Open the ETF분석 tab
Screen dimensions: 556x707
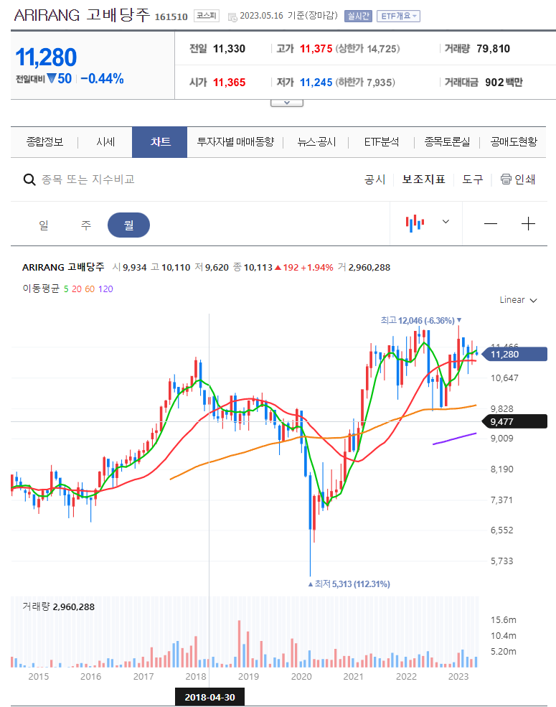point(381,142)
